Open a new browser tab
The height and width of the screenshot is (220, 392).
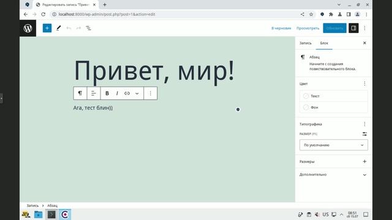[x=105, y=4]
